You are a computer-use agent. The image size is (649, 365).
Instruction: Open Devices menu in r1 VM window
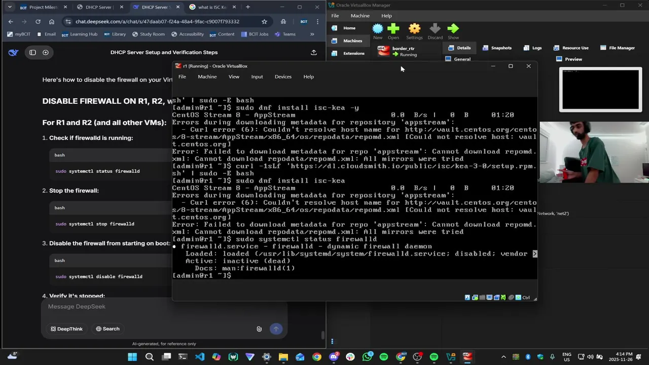point(283,77)
